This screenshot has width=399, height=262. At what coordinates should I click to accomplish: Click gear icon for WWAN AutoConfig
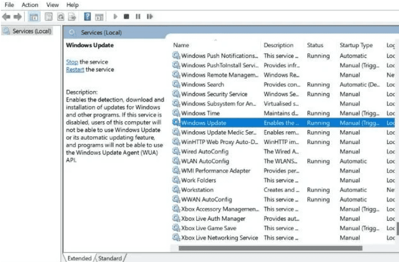coord(176,199)
